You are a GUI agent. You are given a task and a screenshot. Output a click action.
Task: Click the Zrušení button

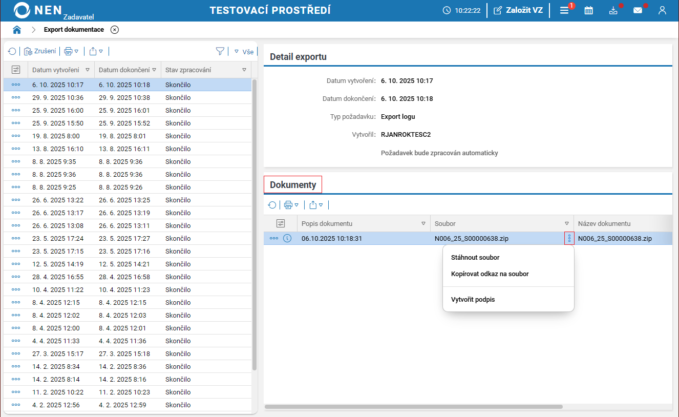click(x=40, y=51)
